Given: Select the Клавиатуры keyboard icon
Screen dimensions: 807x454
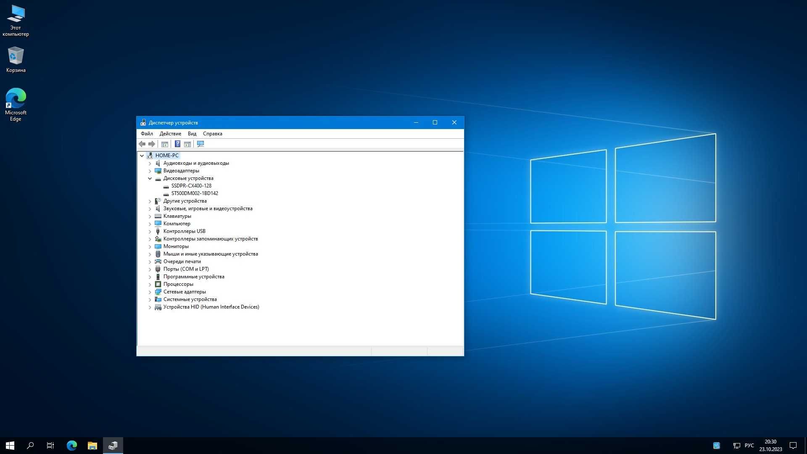Looking at the screenshot, I should [x=158, y=216].
